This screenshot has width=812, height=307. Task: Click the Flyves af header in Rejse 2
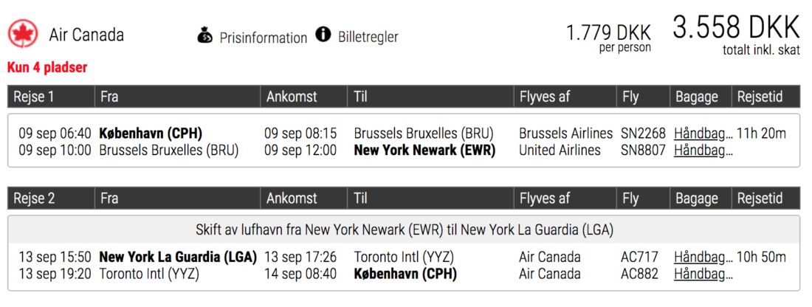coord(565,199)
